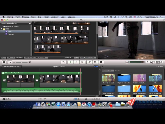Open maps and backgrounds globe icon
Screen dimensions: 165x124
[161, 62]
